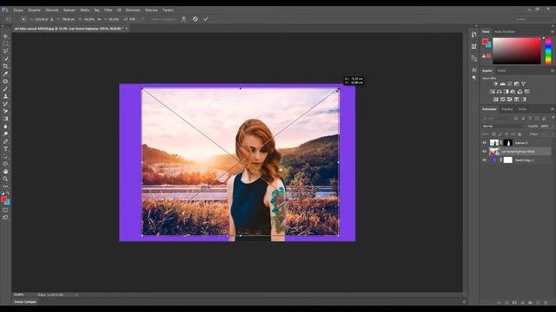Select the Rectangular Marquee tool
This screenshot has width=556, height=312.
click(x=5, y=44)
